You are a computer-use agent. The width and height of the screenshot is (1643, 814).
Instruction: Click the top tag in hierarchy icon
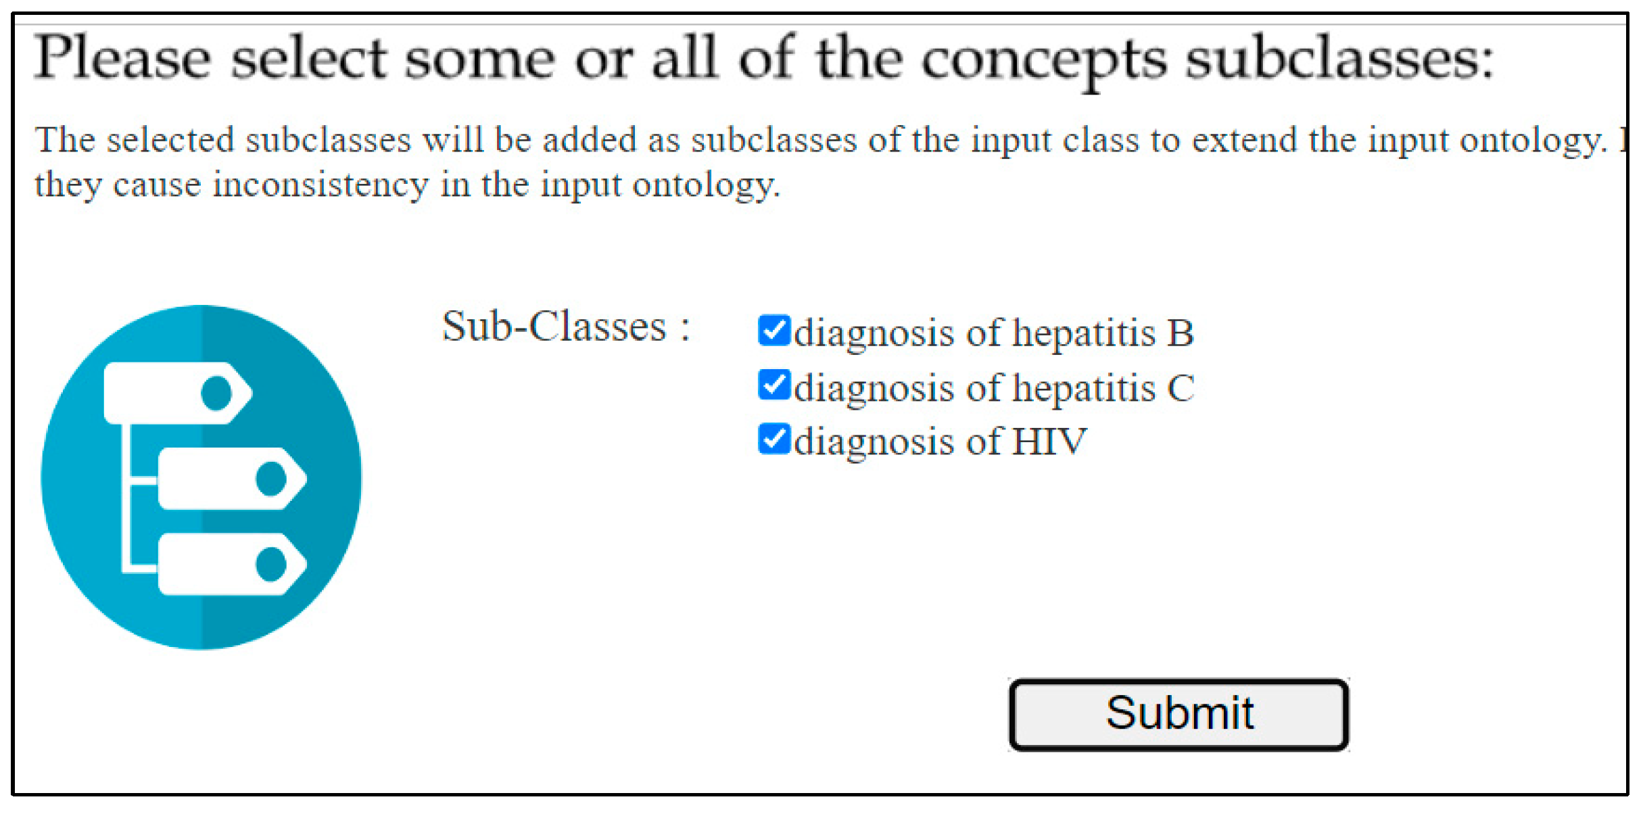tap(162, 393)
